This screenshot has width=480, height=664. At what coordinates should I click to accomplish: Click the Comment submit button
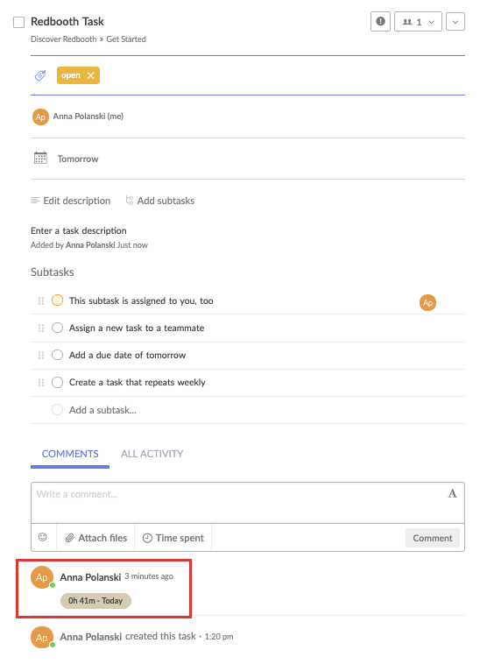click(432, 538)
